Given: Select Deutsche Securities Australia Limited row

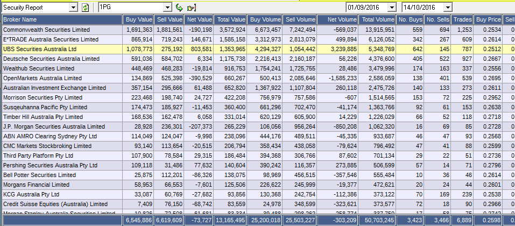Looking at the screenshot, I should click(x=257, y=59).
